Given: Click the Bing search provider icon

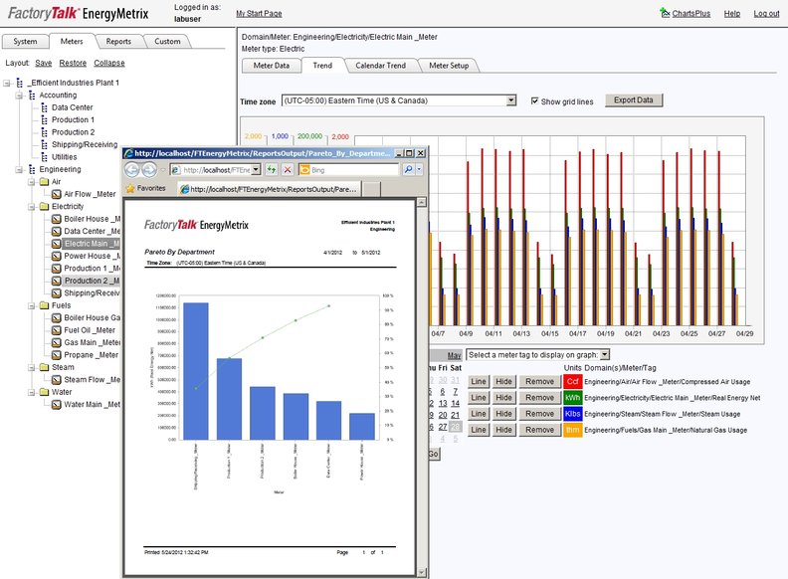Looking at the screenshot, I should click(304, 170).
